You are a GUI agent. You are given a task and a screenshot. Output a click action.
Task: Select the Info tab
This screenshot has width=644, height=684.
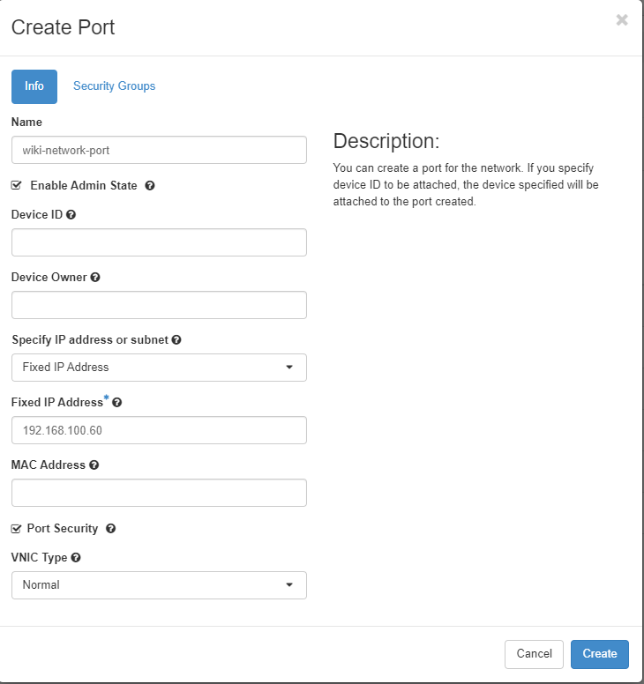click(x=34, y=86)
